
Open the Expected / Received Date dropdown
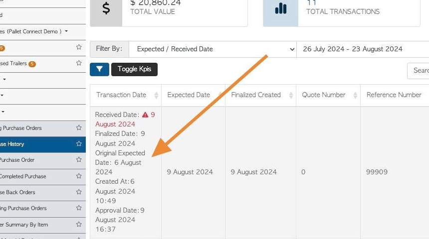point(213,49)
